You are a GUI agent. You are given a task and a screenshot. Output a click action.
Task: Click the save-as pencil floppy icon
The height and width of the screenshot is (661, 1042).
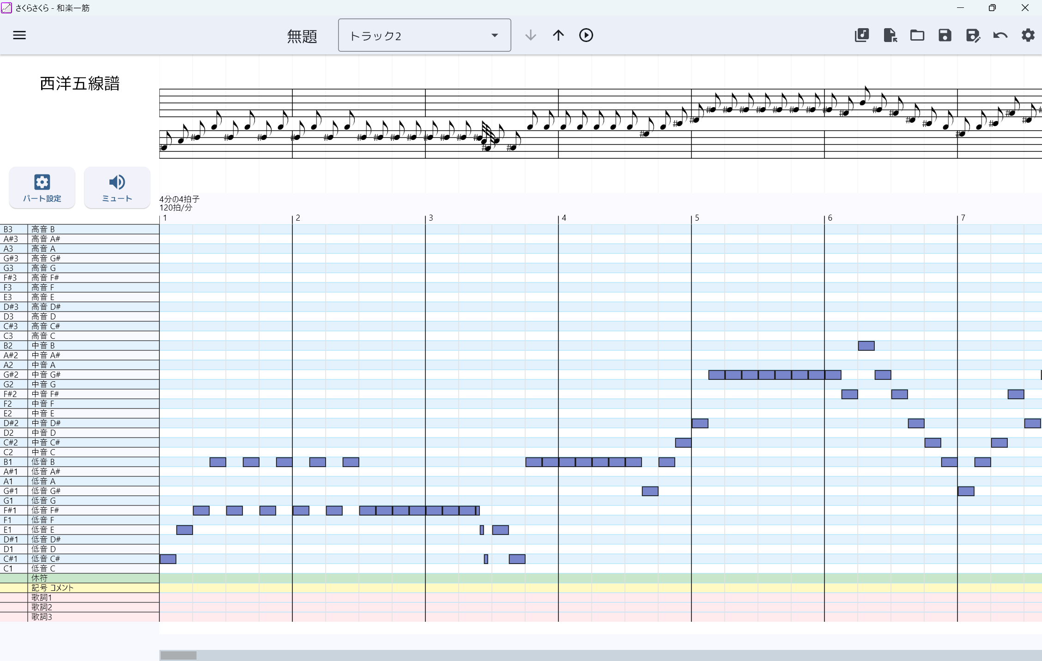coord(973,35)
